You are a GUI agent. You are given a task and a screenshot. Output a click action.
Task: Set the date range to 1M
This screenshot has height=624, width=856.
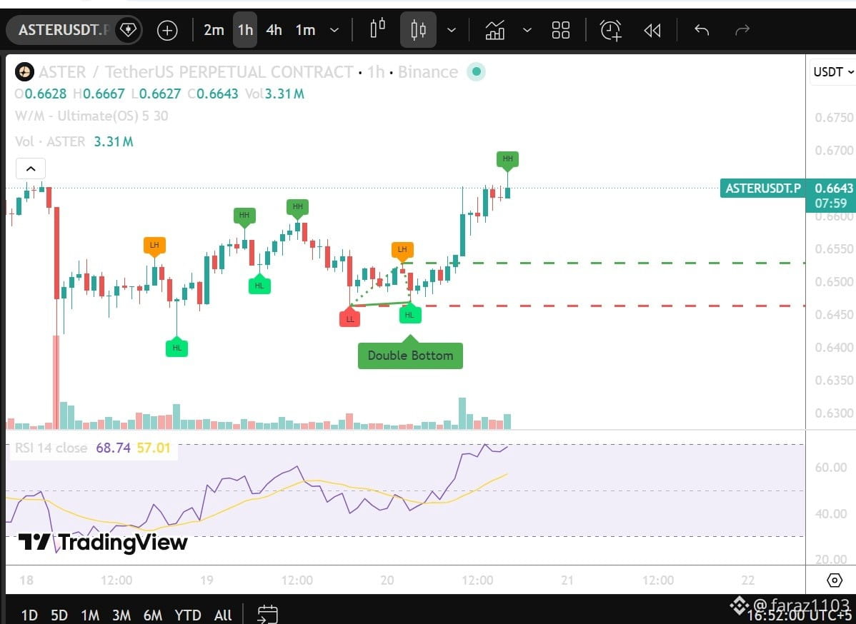[89, 615]
